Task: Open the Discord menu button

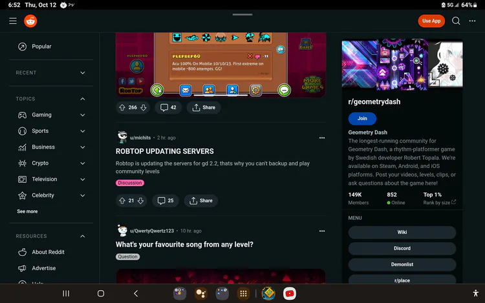Action: (x=402, y=248)
